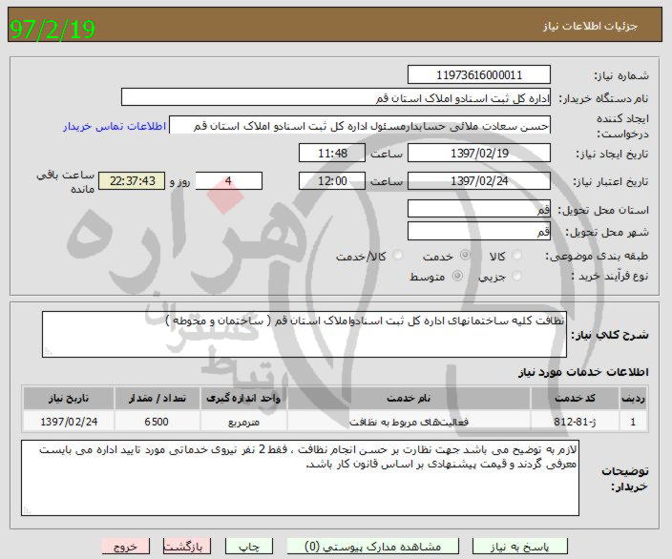This screenshot has height=559, width=672.
Task: Click the واحد اندازه گیری column header
Action: [x=243, y=398]
